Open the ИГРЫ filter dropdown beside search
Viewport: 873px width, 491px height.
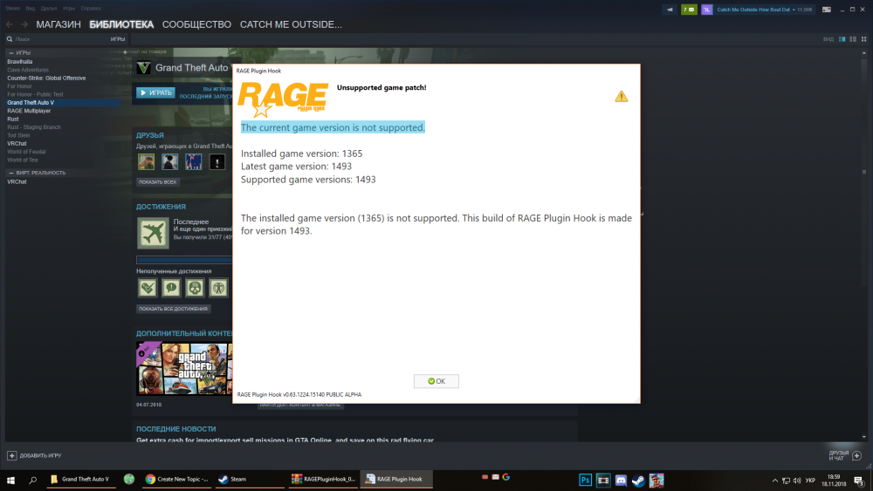tap(118, 39)
